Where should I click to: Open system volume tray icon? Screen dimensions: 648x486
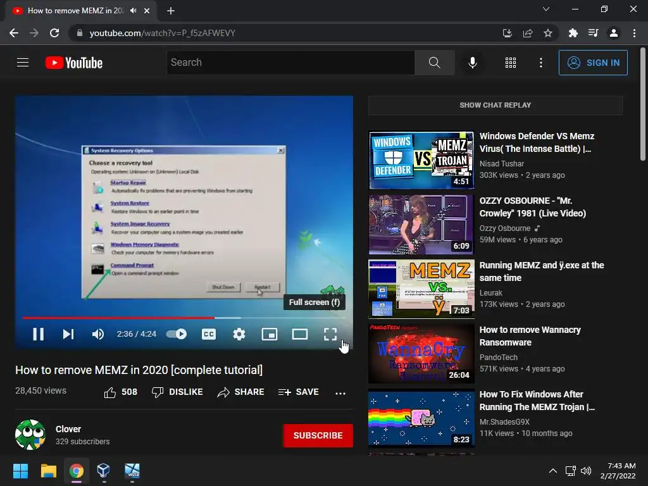tap(586, 471)
